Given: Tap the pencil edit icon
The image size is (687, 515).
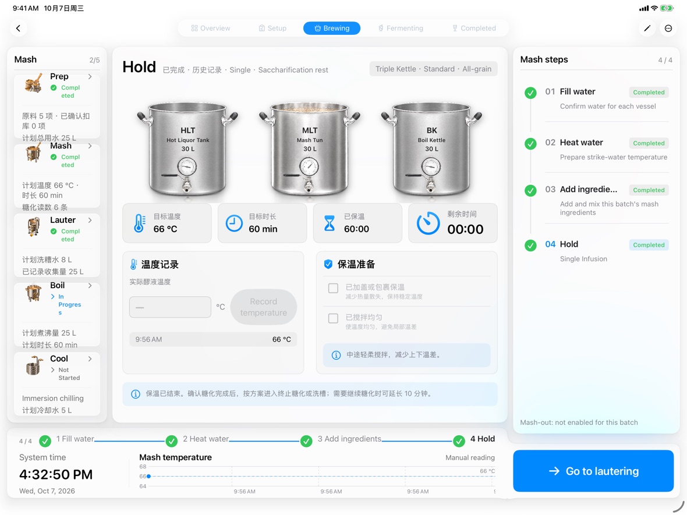Looking at the screenshot, I should click(x=647, y=28).
